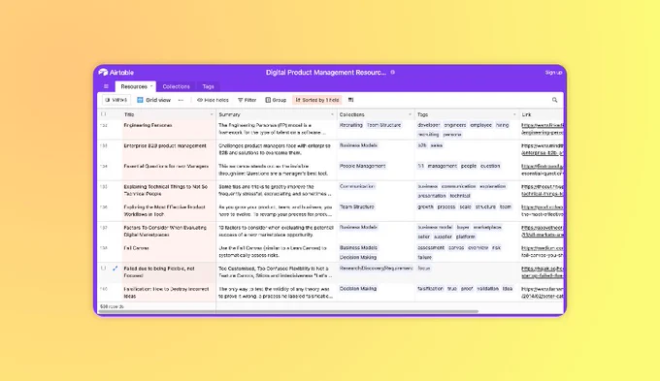Open the Falsification row link
Viewport: 660px width, 381px height.
[543, 293]
